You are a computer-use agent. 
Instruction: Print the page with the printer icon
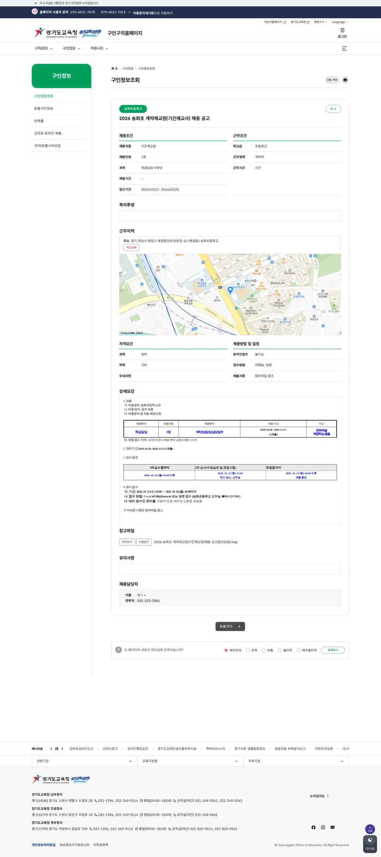point(345,80)
